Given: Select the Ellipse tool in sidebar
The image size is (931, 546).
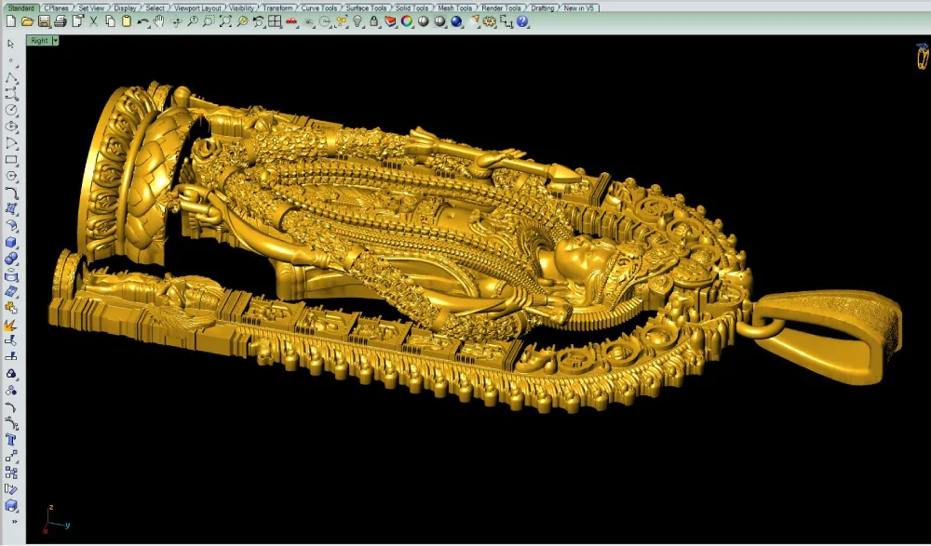Looking at the screenshot, I should [x=11, y=127].
